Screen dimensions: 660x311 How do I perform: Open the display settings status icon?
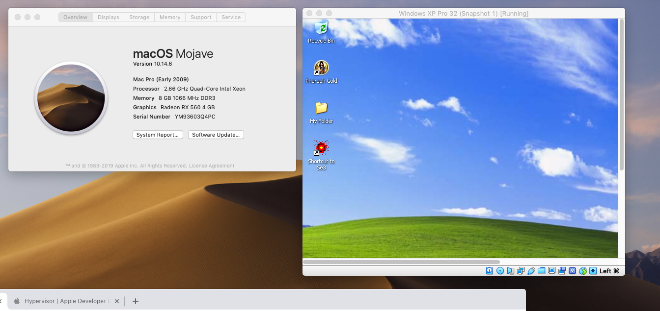click(x=552, y=270)
